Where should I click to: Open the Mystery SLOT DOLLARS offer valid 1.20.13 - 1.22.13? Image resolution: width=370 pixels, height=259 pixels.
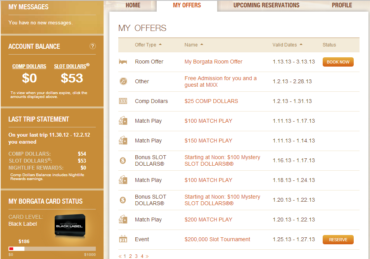pyautogui.click(x=222, y=200)
